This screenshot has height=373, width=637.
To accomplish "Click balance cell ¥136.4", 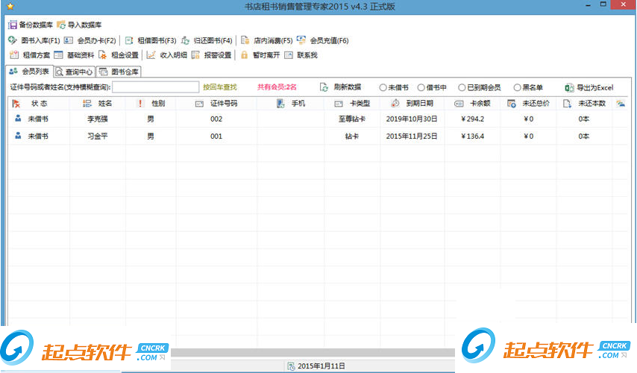I will 472,136.
